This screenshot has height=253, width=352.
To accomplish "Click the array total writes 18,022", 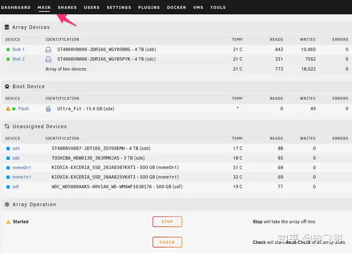I will (308, 69).
